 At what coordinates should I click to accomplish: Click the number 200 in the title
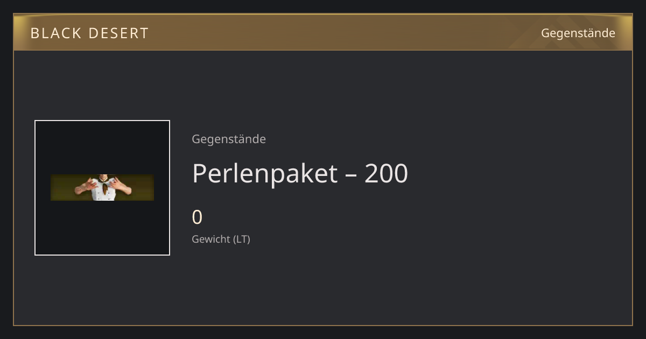click(x=387, y=174)
